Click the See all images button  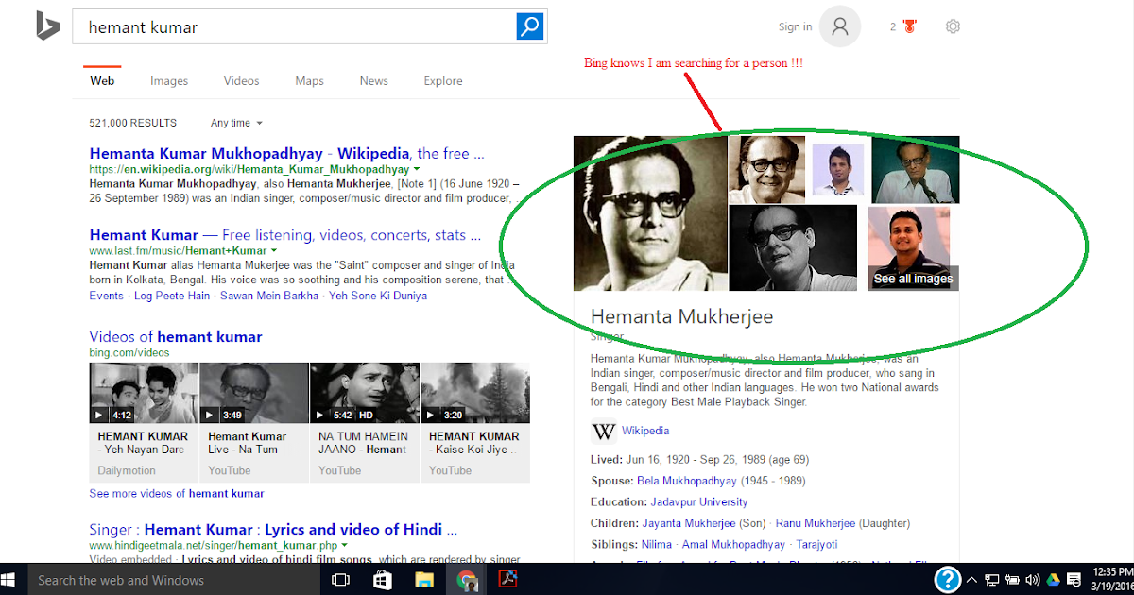click(x=912, y=280)
